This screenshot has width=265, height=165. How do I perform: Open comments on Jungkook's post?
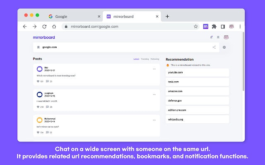pos(47,107)
